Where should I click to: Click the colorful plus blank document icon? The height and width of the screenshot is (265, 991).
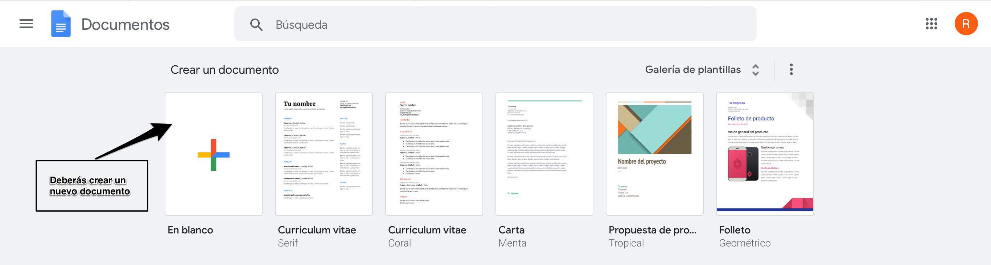tap(214, 155)
